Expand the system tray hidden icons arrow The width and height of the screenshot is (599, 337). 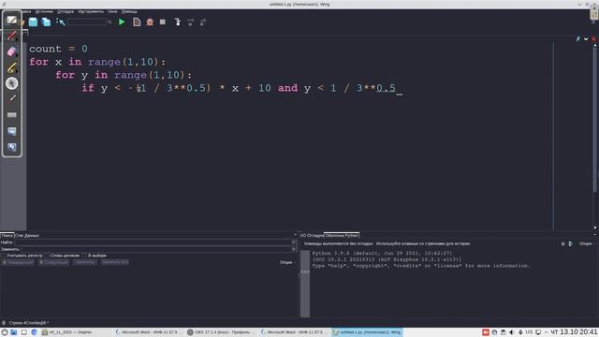[547, 332]
